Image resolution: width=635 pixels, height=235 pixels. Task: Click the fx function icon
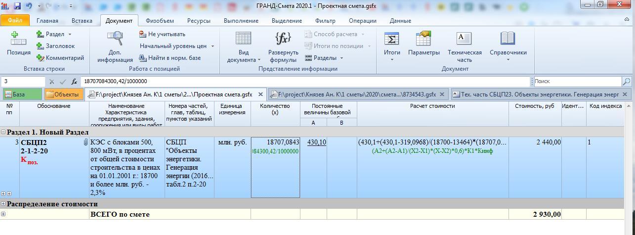click(75, 82)
